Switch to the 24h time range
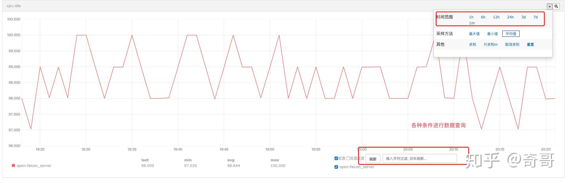Image resolution: width=569 pixels, height=183 pixels. point(510,17)
